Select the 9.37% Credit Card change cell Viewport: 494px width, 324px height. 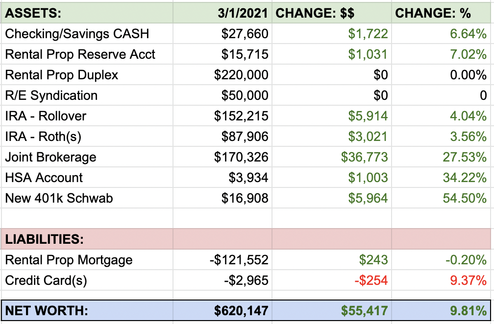[468, 280]
